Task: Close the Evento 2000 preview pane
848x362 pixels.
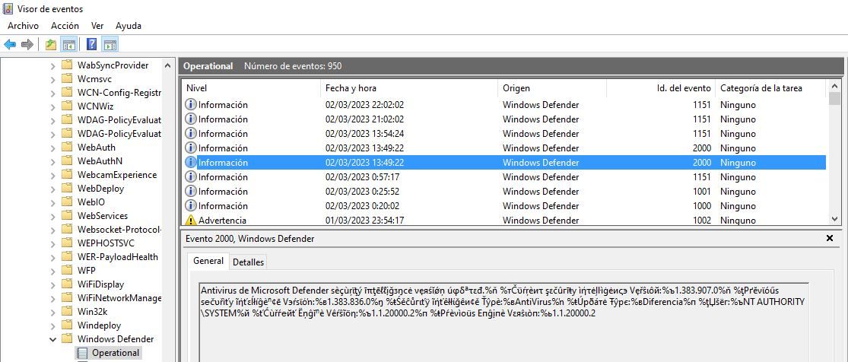Action: tap(830, 238)
